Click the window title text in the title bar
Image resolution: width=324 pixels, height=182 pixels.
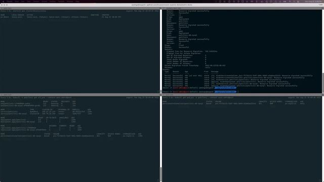tap(162, 5)
